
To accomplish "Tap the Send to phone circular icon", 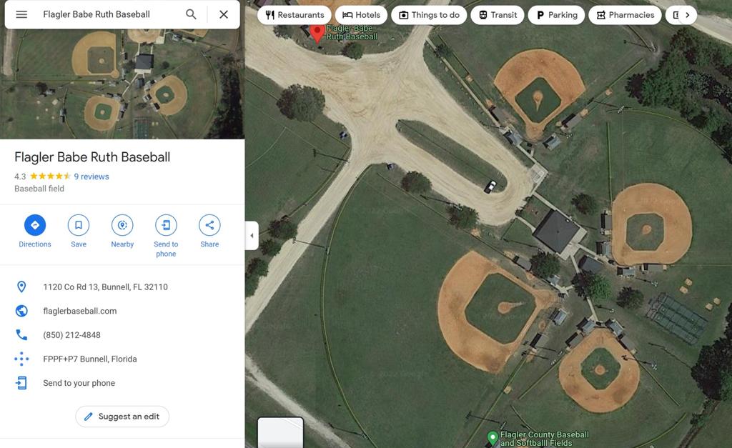I will coord(166,225).
